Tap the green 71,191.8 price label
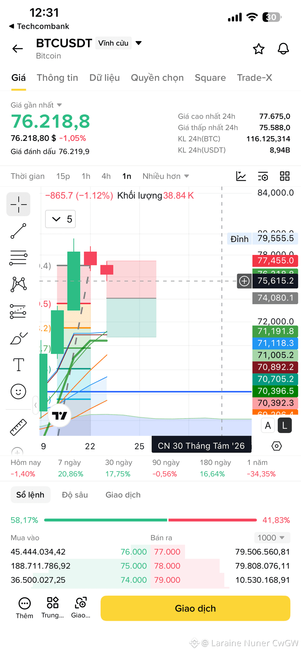The height and width of the screenshot is (652, 301). [x=275, y=331]
